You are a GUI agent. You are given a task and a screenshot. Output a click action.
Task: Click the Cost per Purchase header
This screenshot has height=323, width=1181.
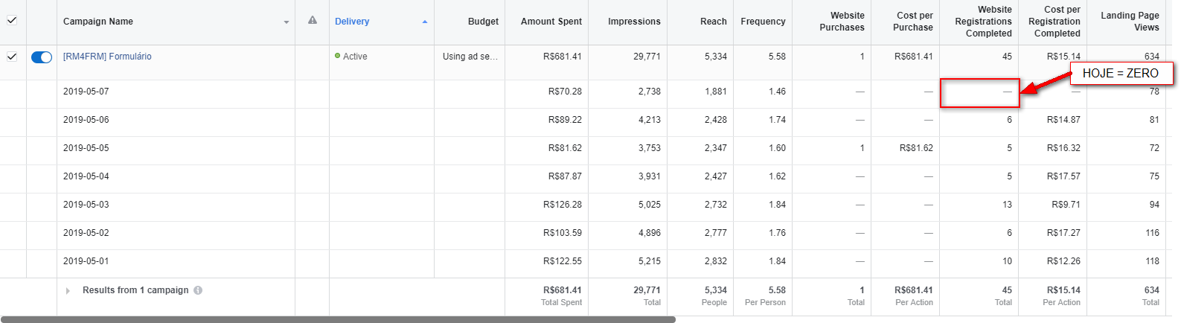tap(914, 22)
